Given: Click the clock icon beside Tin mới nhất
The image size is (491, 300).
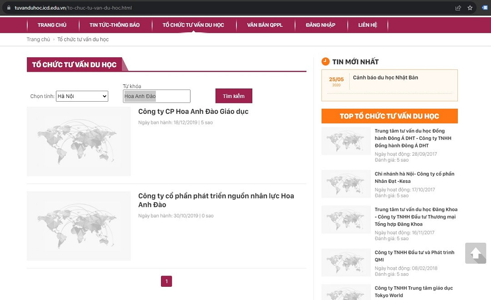Looking at the screenshot, I should 326,62.
